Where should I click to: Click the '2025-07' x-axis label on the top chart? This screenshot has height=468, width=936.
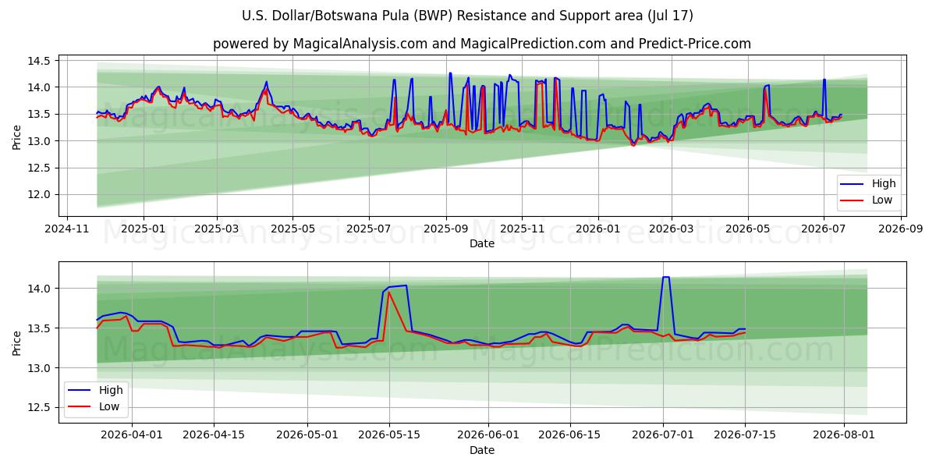(369, 230)
